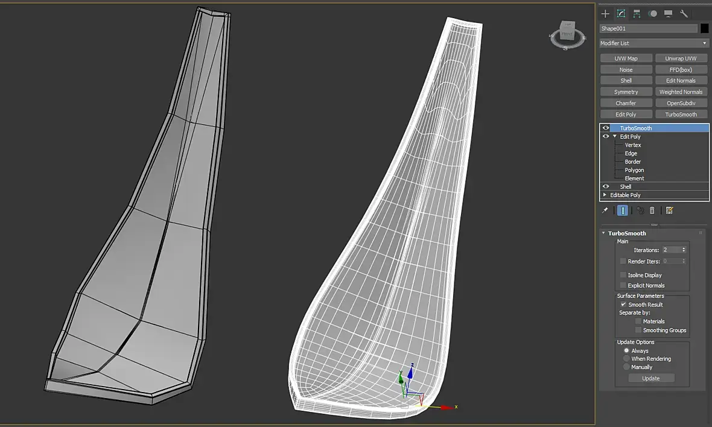Open the Create command panel tab
The height and width of the screenshot is (427, 712).
(x=605, y=14)
